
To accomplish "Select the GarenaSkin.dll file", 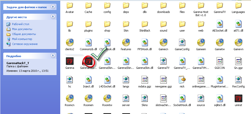I will [145, 61].
